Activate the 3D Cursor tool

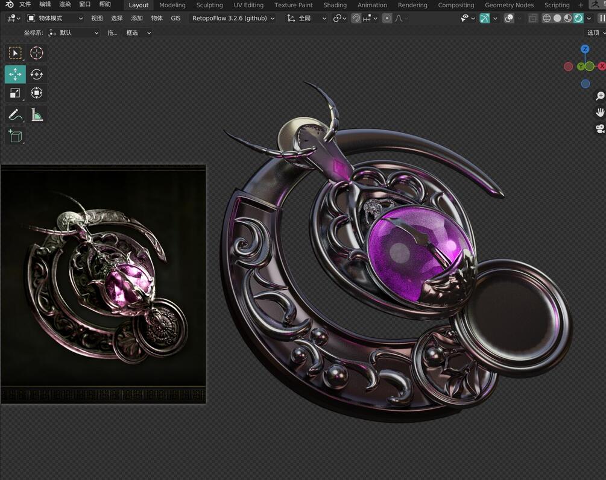coord(37,53)
